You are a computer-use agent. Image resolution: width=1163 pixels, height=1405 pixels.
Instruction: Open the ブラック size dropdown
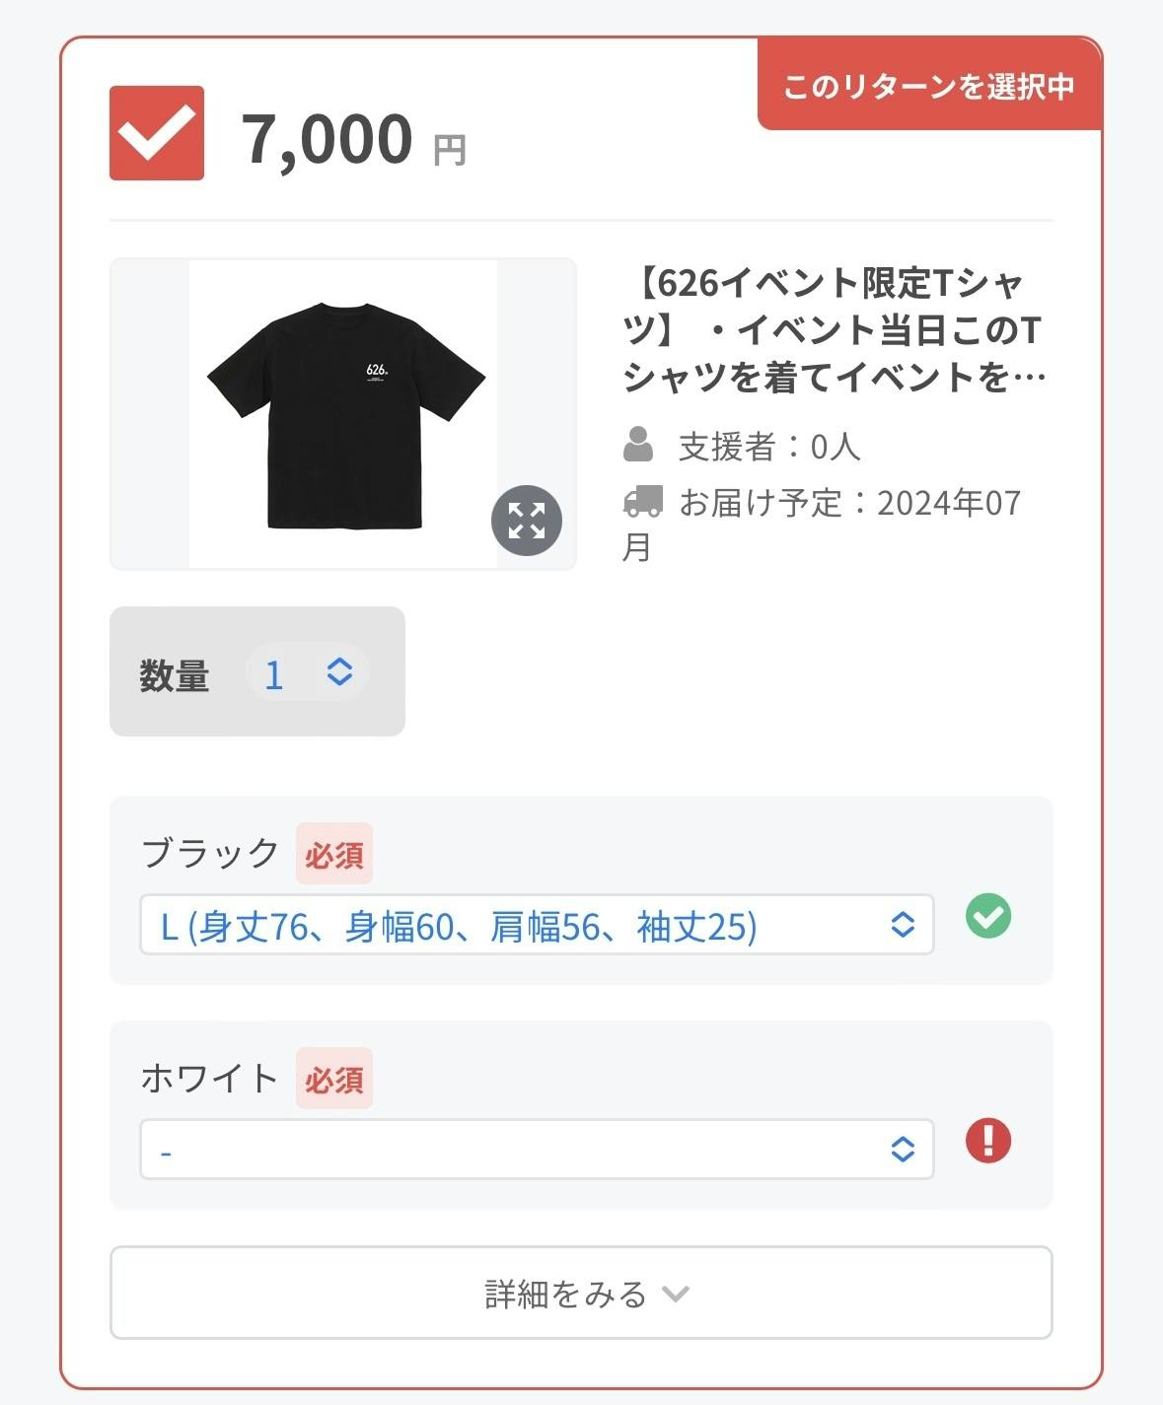pos(536,925)
